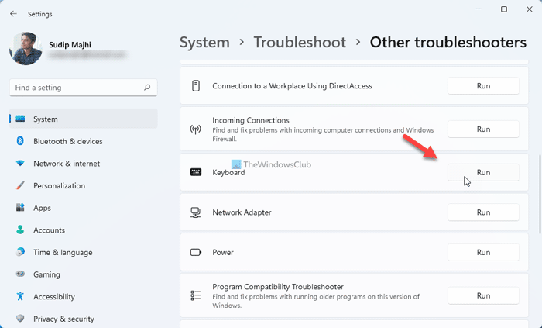Run the Keyboard troubleshooter
The height and width of the screenshot is (328, 542).
coord(483,172)
